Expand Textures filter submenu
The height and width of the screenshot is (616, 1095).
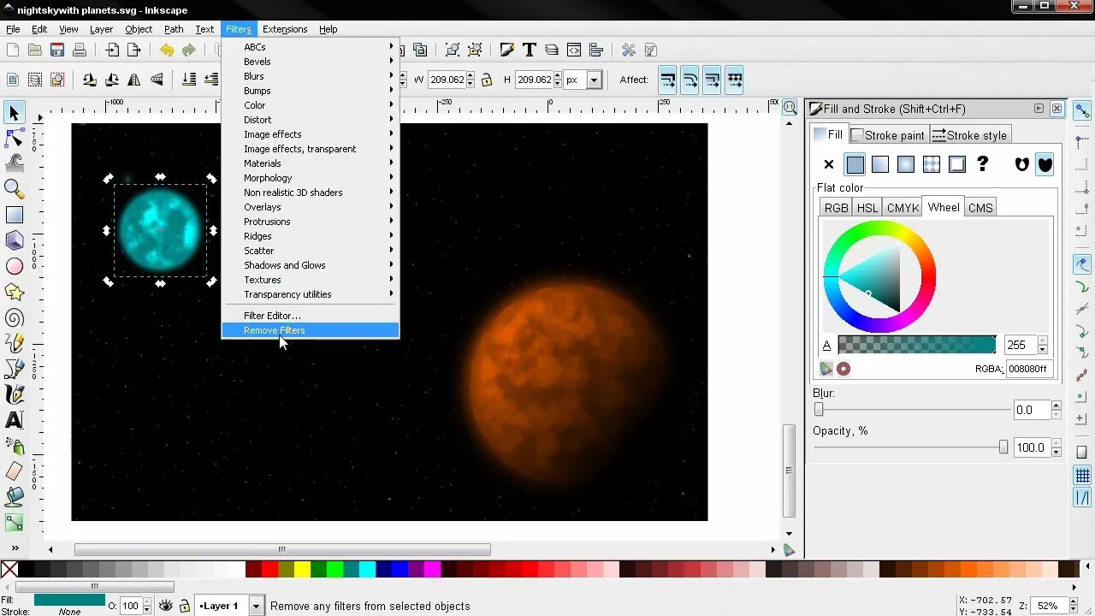coord(310,280)
